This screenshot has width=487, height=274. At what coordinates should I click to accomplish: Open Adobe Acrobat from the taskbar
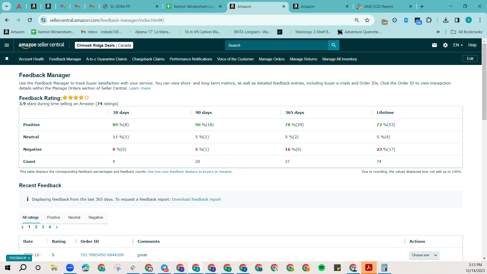click(x=369, y=268)
